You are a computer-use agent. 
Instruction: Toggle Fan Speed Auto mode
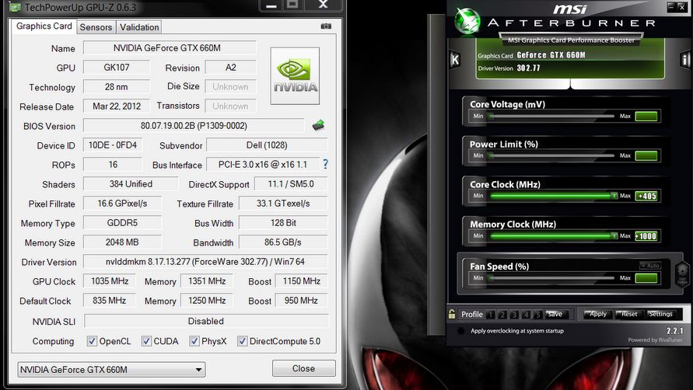650,266
